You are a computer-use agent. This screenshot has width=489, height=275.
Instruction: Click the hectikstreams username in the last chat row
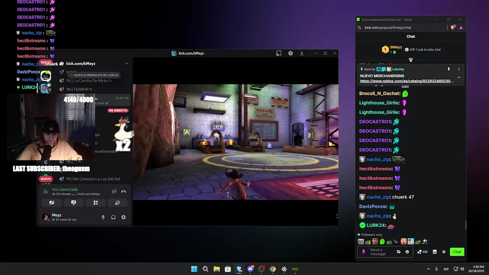(x=376, y=188)
